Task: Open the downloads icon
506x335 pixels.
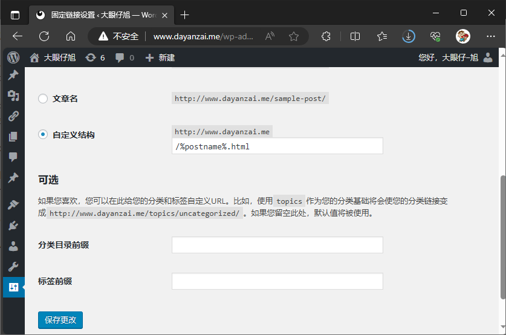Action: tap(409, 36)
